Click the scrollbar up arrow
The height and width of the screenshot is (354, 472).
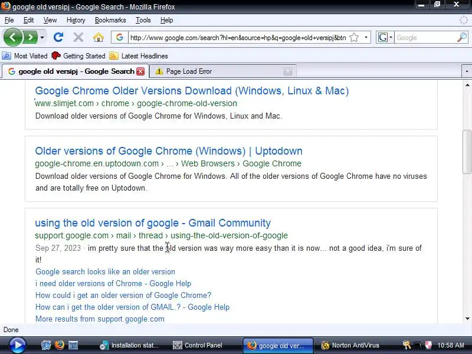click(x=467, y=85)
